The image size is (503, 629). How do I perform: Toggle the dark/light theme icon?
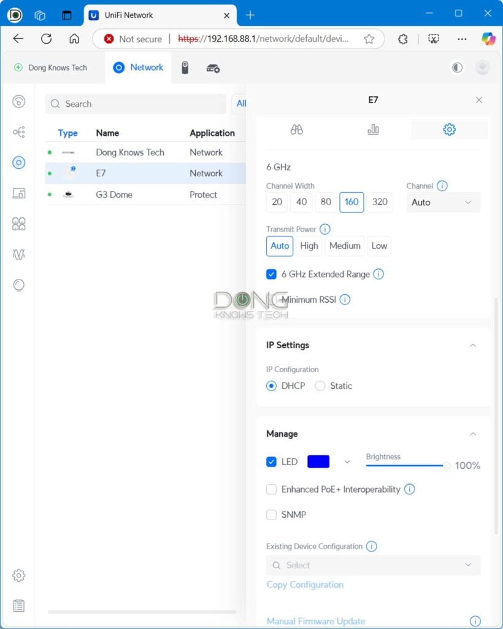[x=457, y=68]
